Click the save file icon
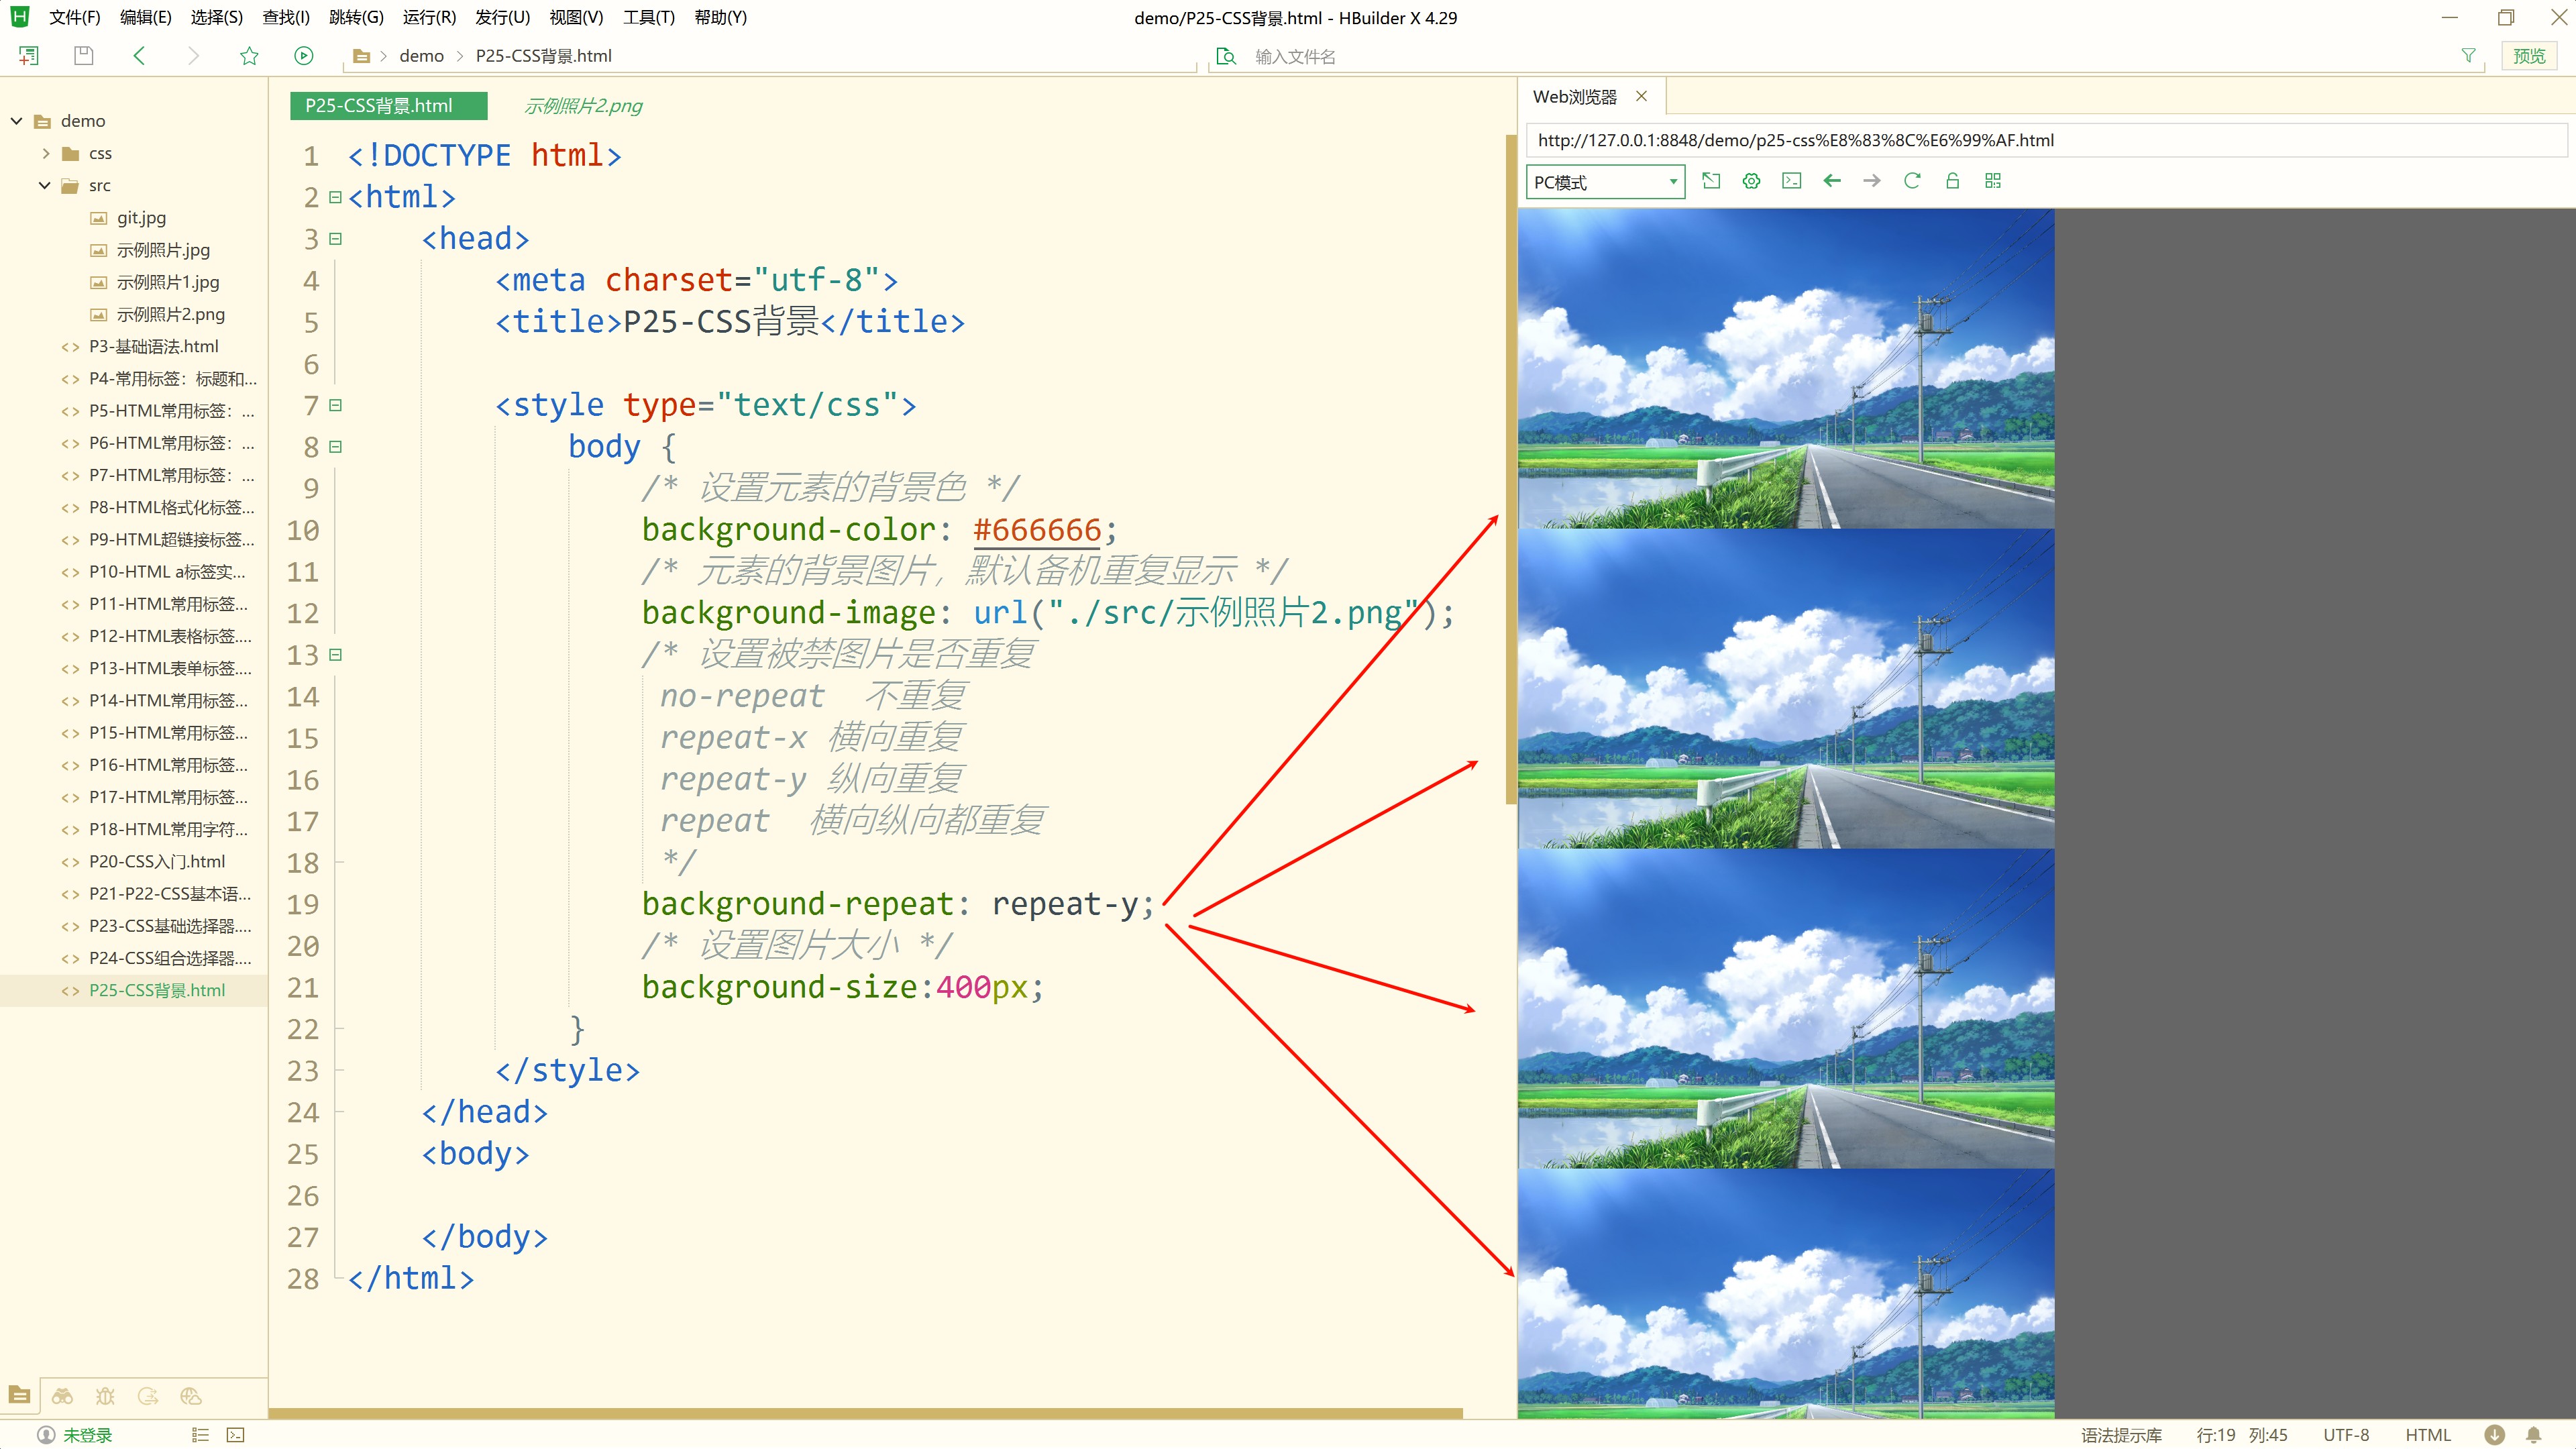Screen dimensions: 2576x1449 click(84, 56)
